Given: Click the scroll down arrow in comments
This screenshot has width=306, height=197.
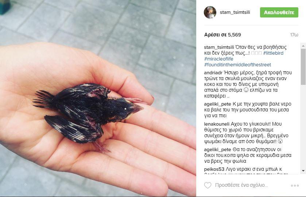Looking at the screenshot, I should pos(303,171).
